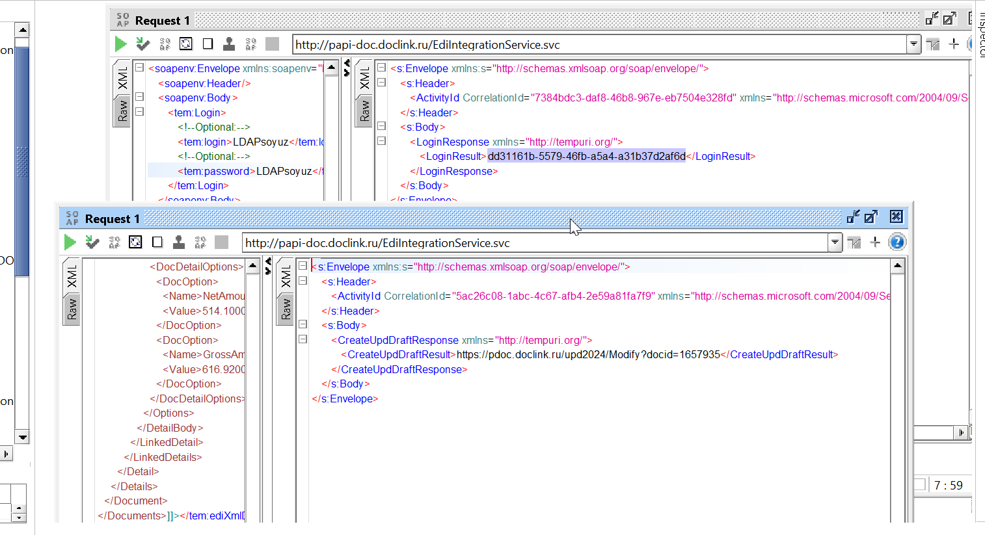Switch Login request editor to Raw tab
Viewport: 985px width, 535px height.
coord(122,111)
